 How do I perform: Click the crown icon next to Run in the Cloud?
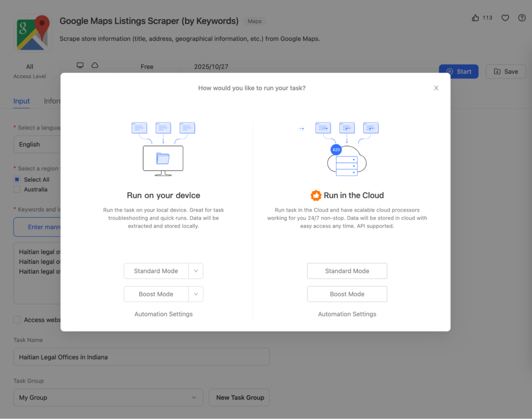[316, 195]
